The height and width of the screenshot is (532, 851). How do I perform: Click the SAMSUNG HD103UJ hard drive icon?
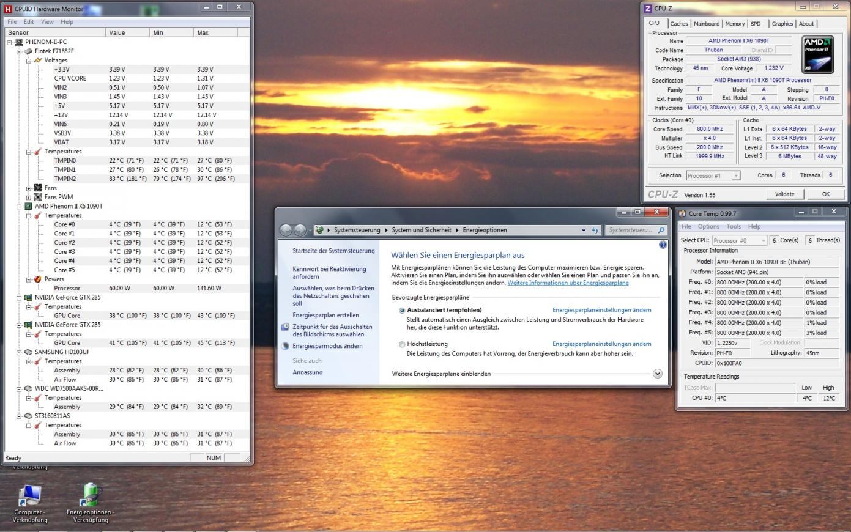click(x=28, y=352)
